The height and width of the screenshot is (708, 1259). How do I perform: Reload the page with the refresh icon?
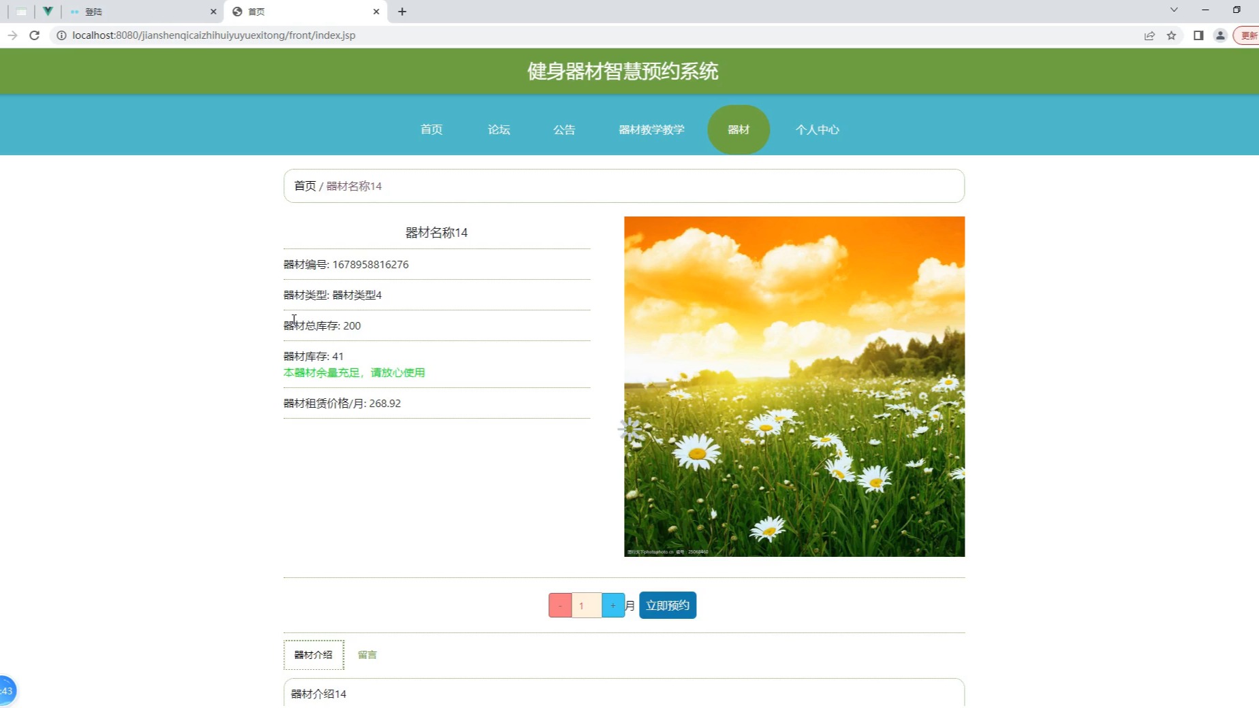[35, 35]
